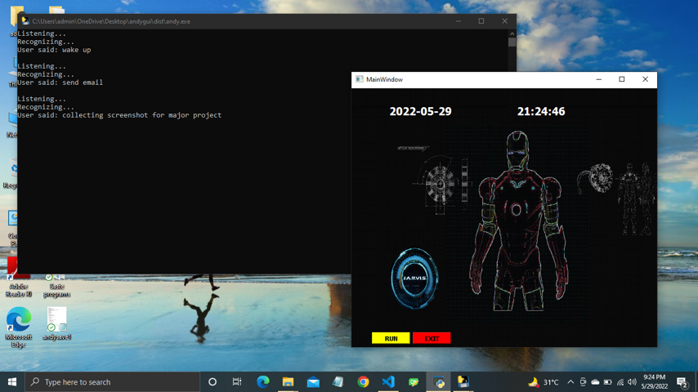The image size is (698, 392).
Task: Click the andy.exe console title icon
Action: point(25,21)
